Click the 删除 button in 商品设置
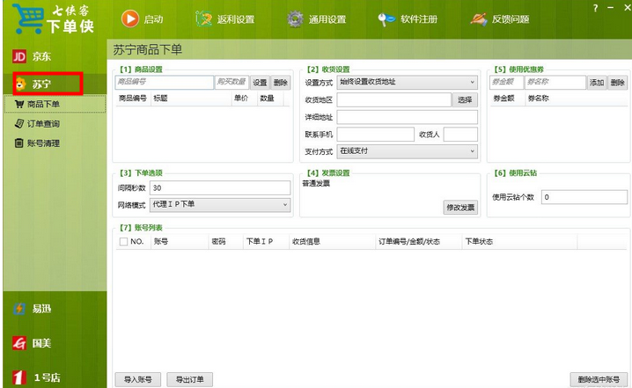The image size is (632, 388). (x=281, y=83)
